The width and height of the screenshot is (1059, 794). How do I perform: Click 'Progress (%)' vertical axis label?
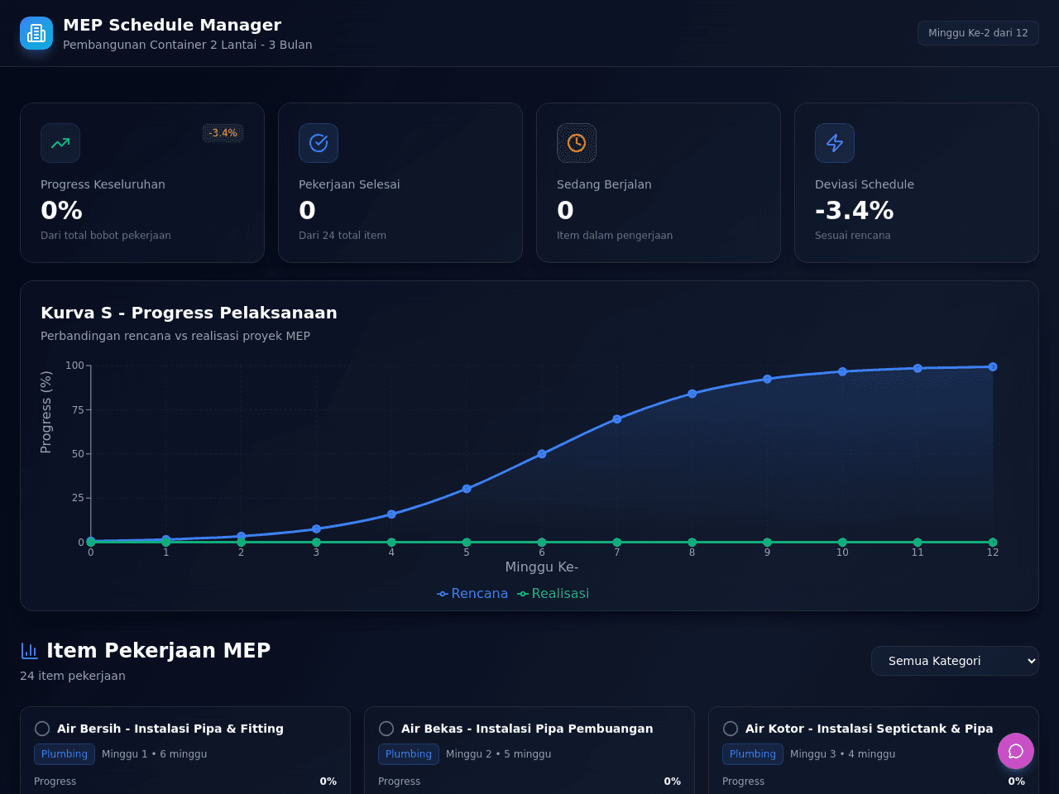[x=46, y=412]
